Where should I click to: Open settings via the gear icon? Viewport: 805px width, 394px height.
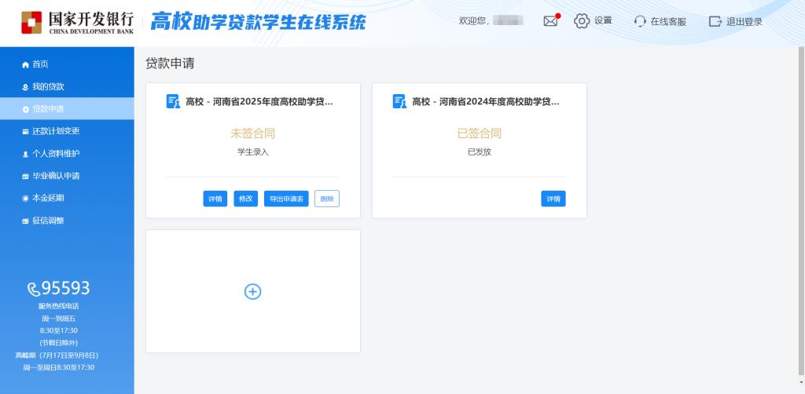pyautogui.click(x=582, y=21)
